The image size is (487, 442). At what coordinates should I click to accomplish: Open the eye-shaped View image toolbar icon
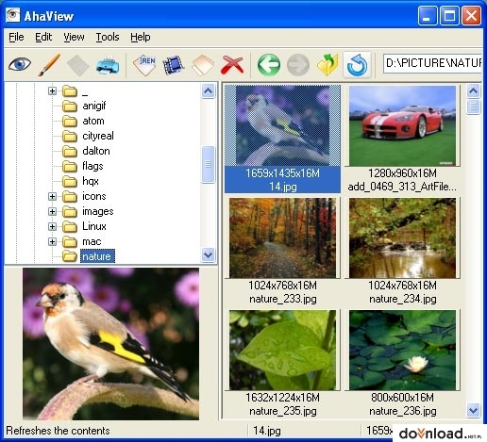(20, 65)
